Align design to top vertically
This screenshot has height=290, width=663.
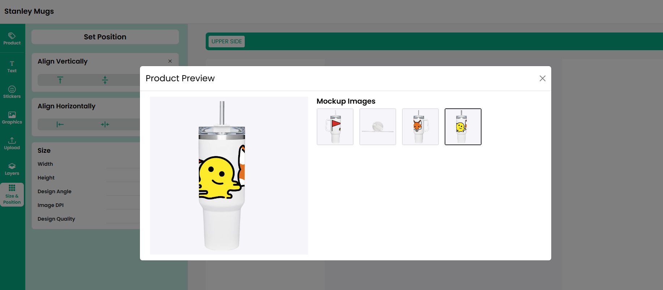[60, 80]
